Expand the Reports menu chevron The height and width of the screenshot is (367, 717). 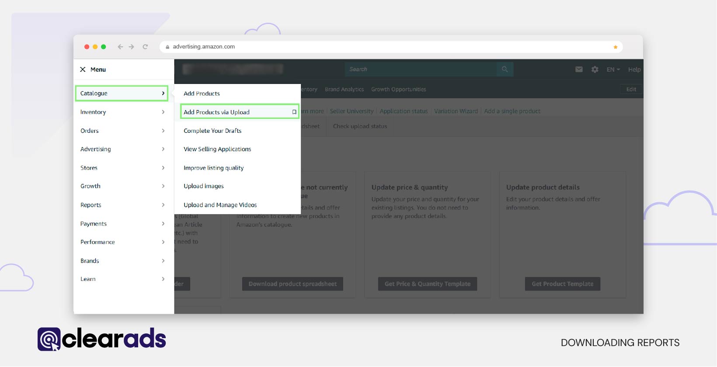pos(163,205)
